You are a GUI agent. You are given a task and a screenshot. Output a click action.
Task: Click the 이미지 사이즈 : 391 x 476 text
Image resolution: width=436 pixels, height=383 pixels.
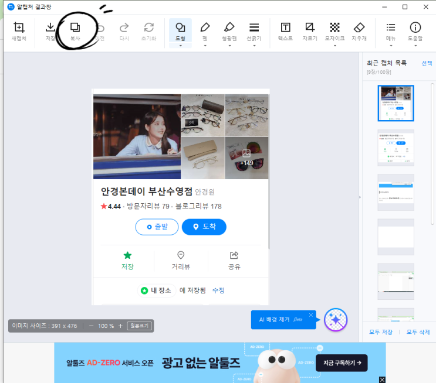coord(45,326)
